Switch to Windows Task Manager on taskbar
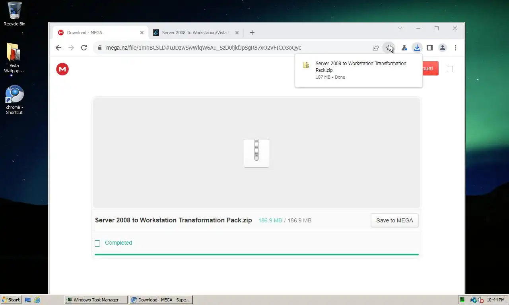The width and height of the screenshot is (509, 305). pyautogui.click(x=96, y=300)
